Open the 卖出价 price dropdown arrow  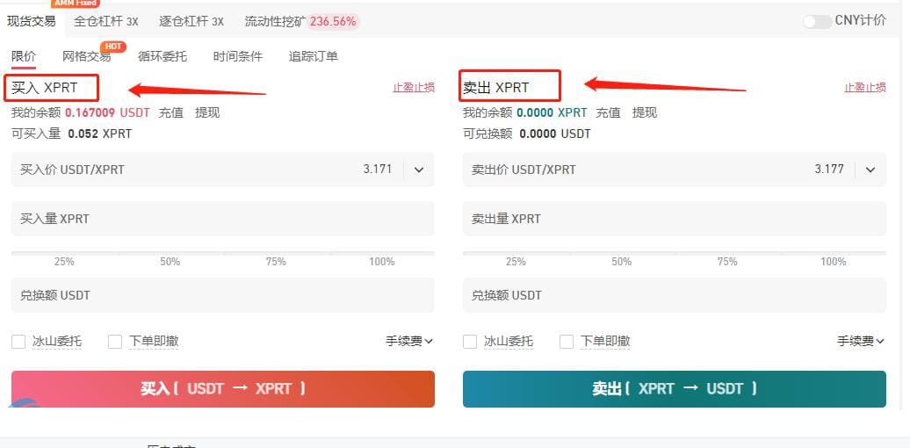[x=870, y=170]
